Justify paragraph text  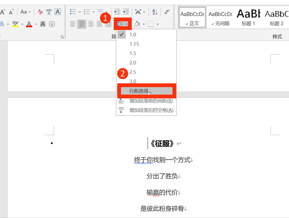pos(100,24)
